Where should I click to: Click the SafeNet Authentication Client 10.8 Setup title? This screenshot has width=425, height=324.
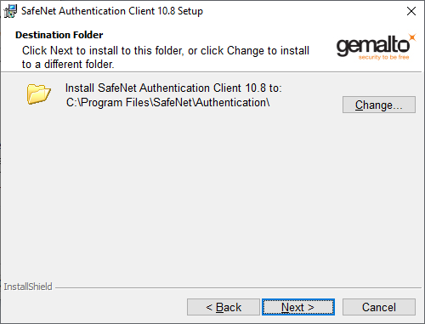[x=112, y=11]
